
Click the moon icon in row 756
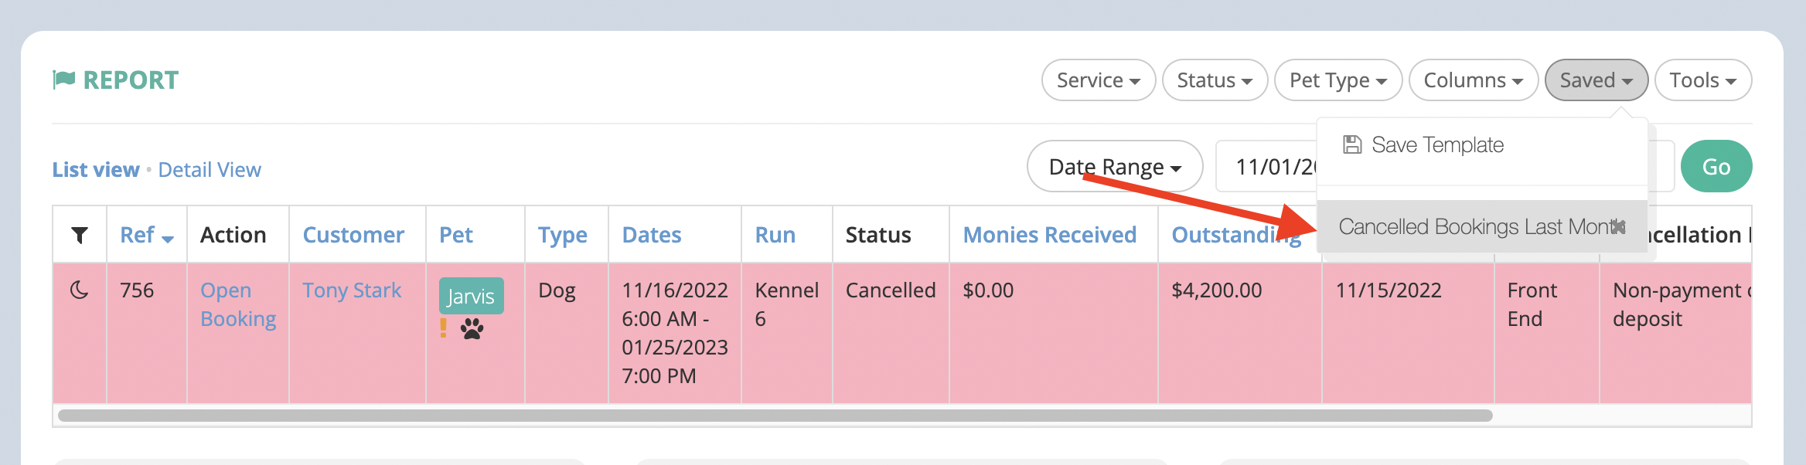pyautogui.click(x=80, y=290)
